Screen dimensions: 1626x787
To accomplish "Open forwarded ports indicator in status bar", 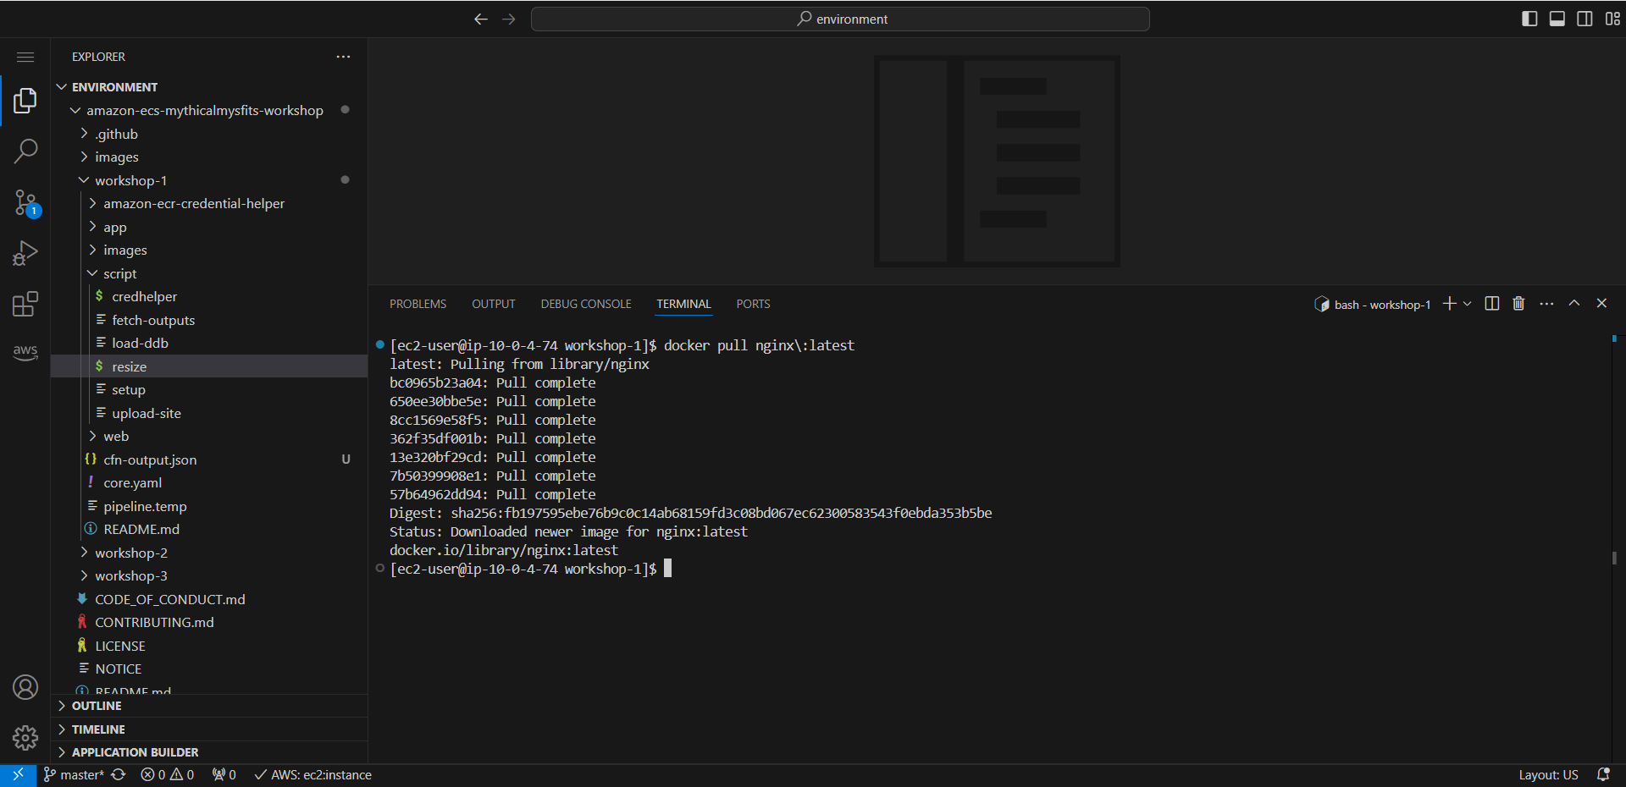I will tap(224, 775).
